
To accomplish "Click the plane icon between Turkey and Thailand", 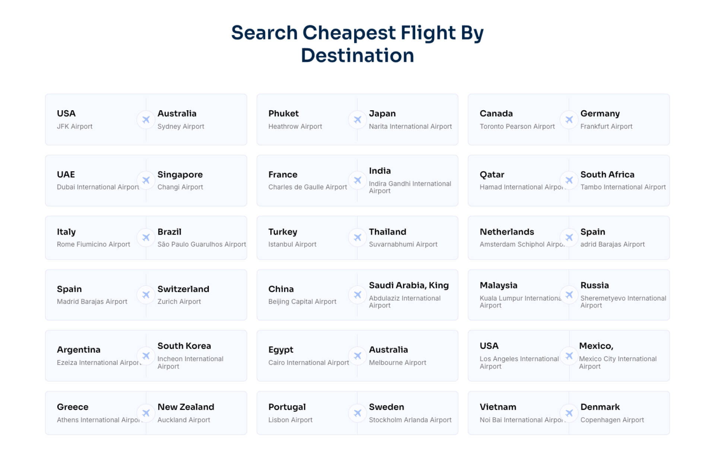I will click(357, 238).
